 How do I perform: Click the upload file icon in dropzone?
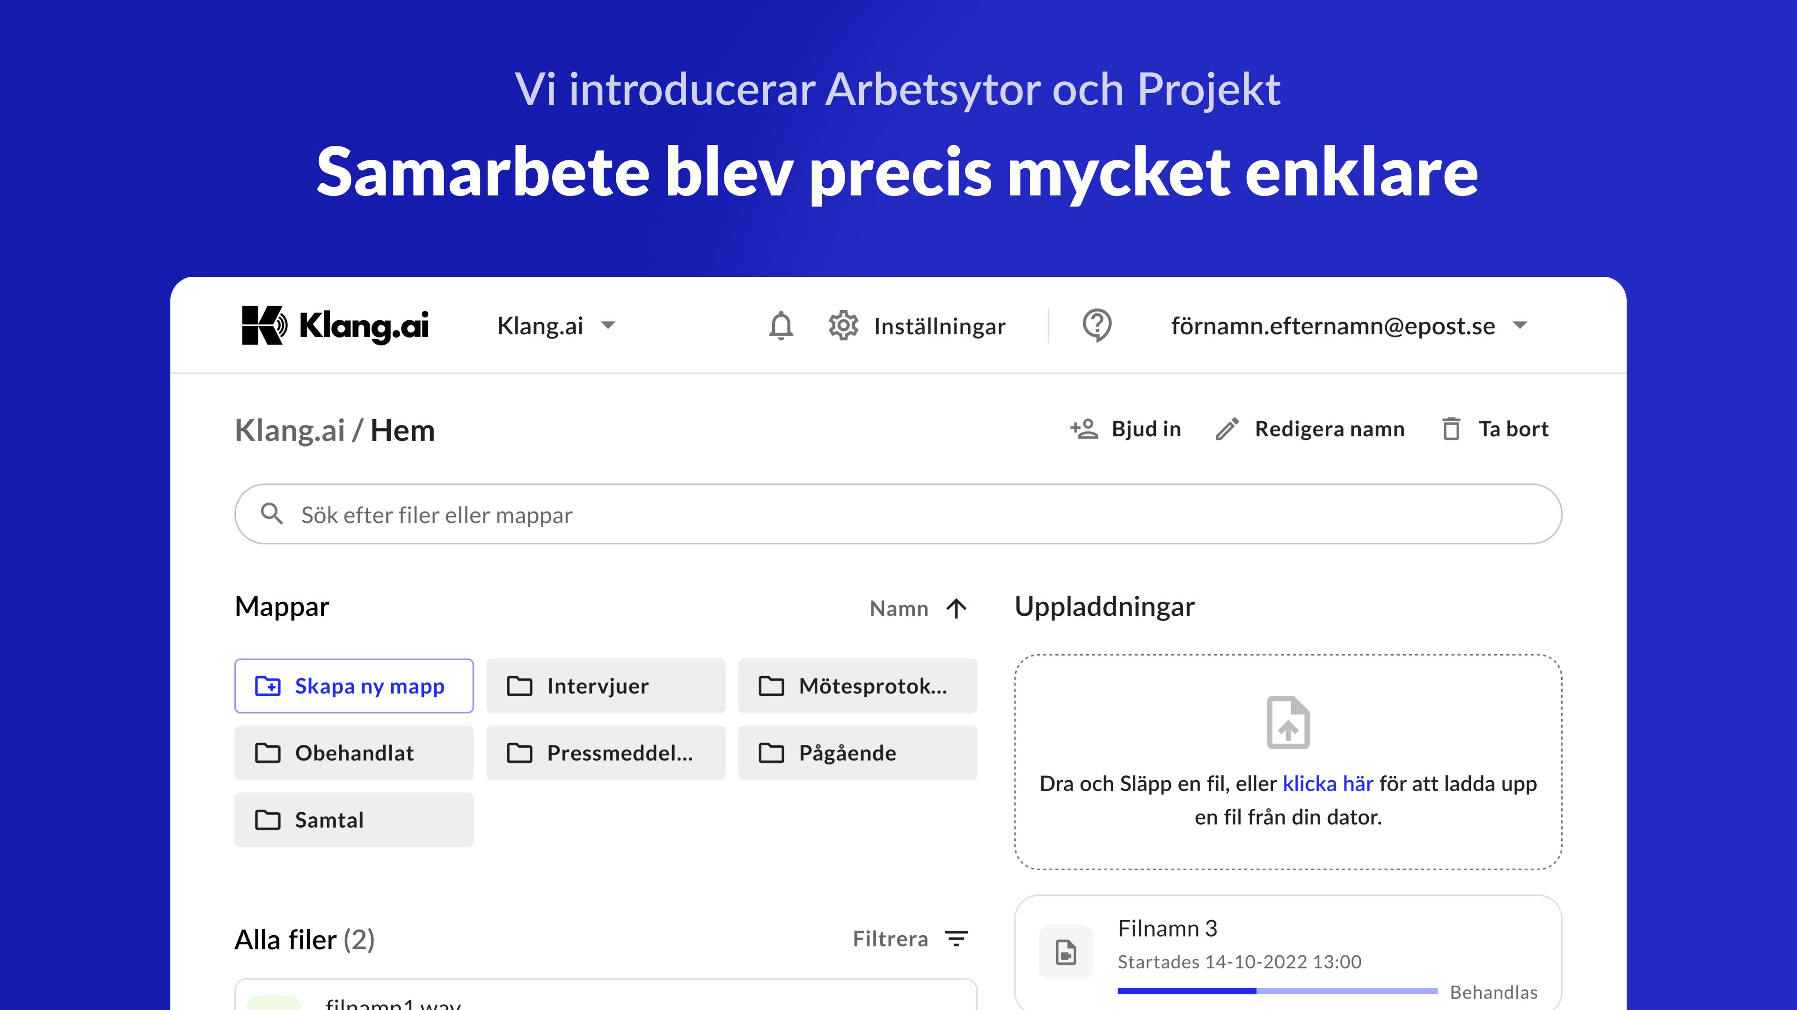click(x=1288, y=722)
